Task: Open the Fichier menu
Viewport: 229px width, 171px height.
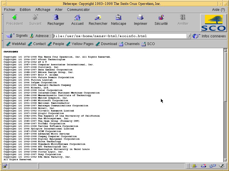Action: [10, 10]
